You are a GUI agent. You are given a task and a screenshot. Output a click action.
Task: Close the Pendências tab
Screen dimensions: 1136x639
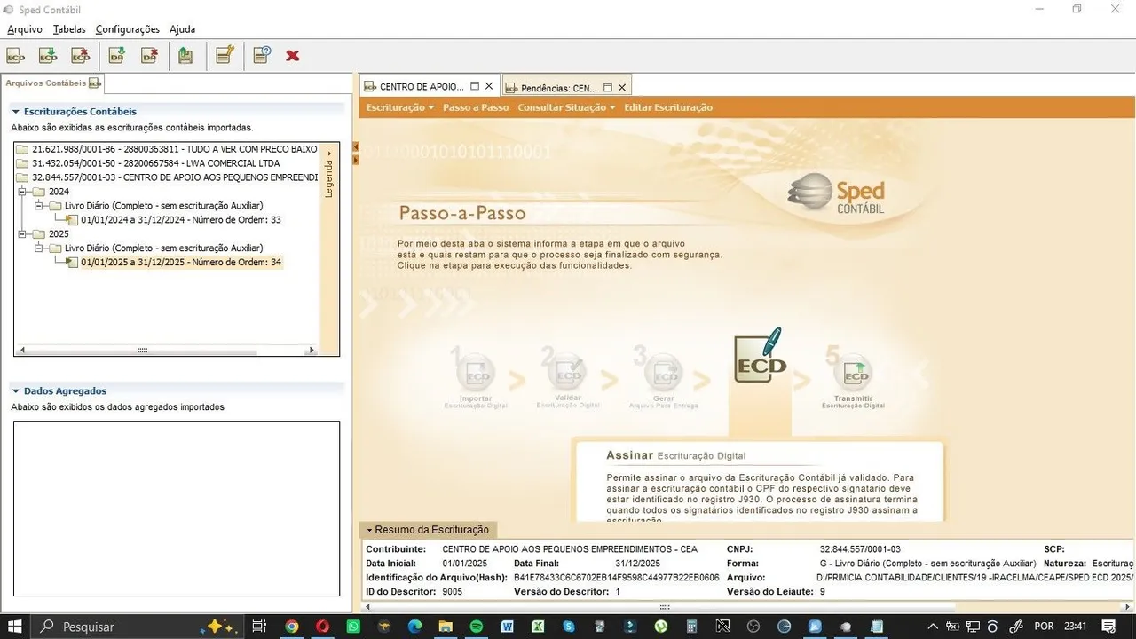622,87
